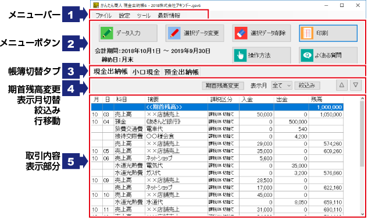Open the ツール menu
The width and height of the screenshot is (368, 219).
click(x=144, y=16)
